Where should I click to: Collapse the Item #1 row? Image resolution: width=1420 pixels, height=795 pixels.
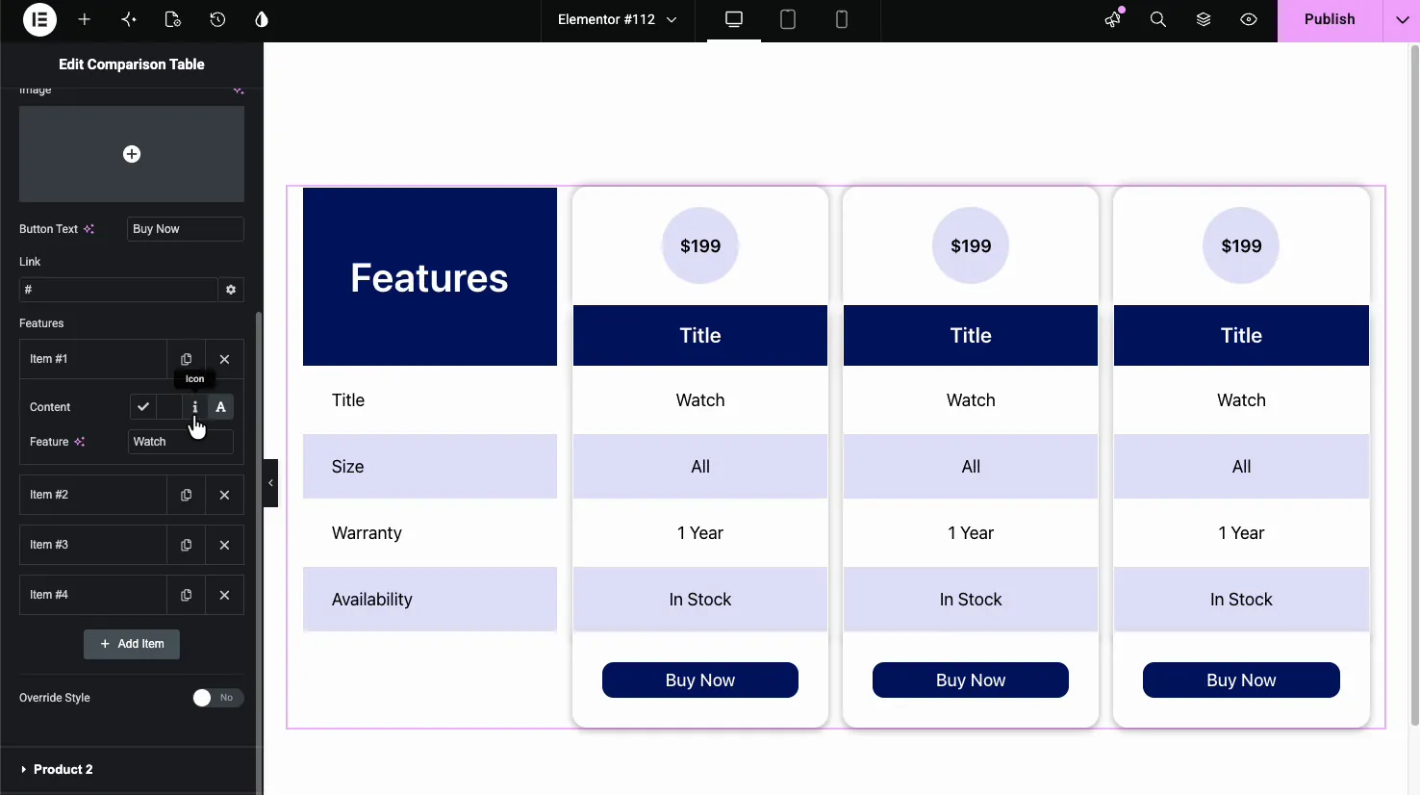point(93,359)
